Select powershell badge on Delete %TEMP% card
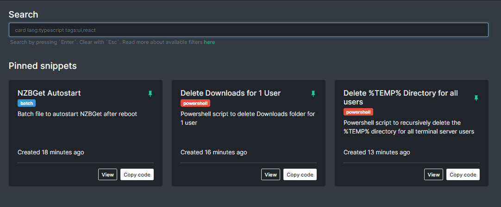This screenshot has height=207, width=501. point(358,112)
